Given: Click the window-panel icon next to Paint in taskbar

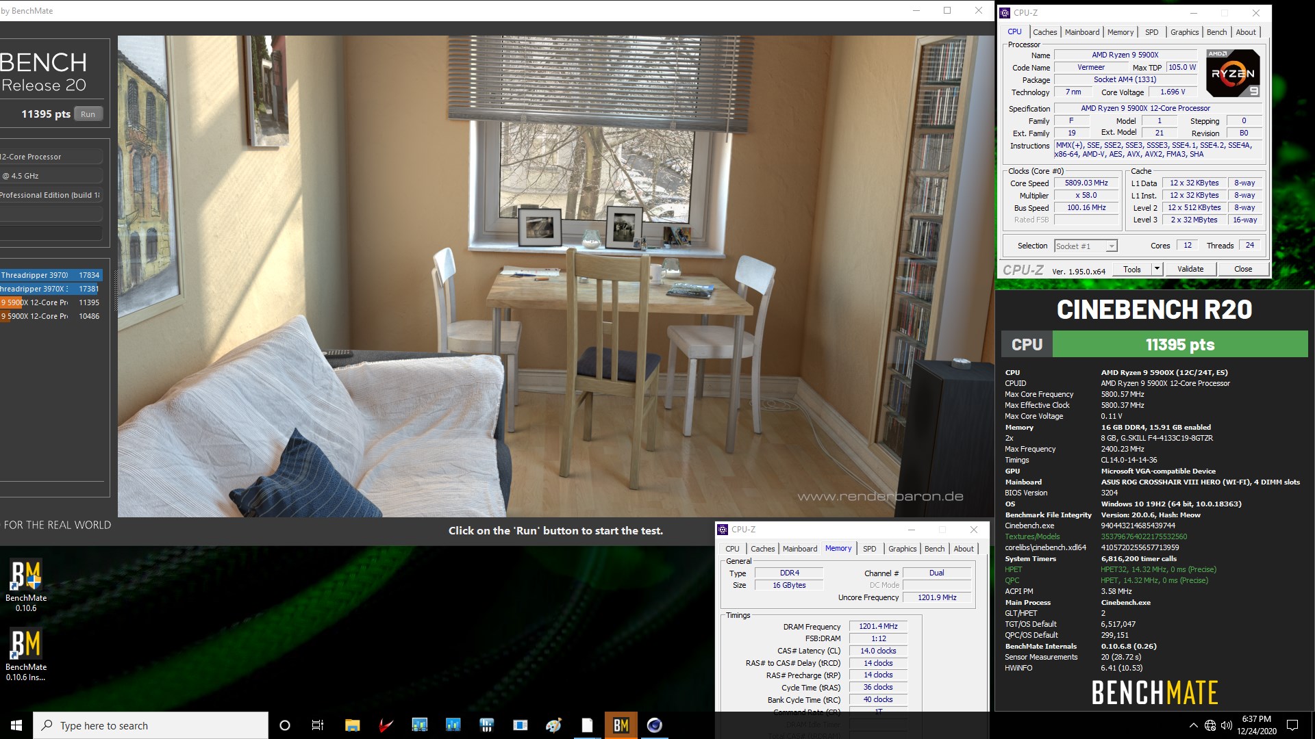Looking at the screenshot, I should (x=520, y=725).
